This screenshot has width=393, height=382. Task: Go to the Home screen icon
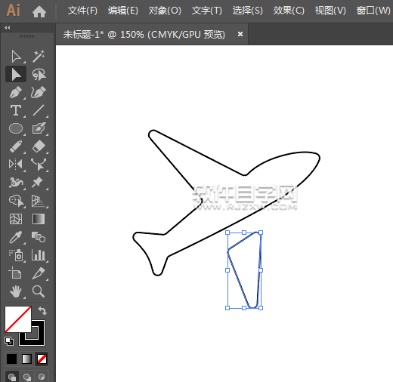(x=39, y=11)
